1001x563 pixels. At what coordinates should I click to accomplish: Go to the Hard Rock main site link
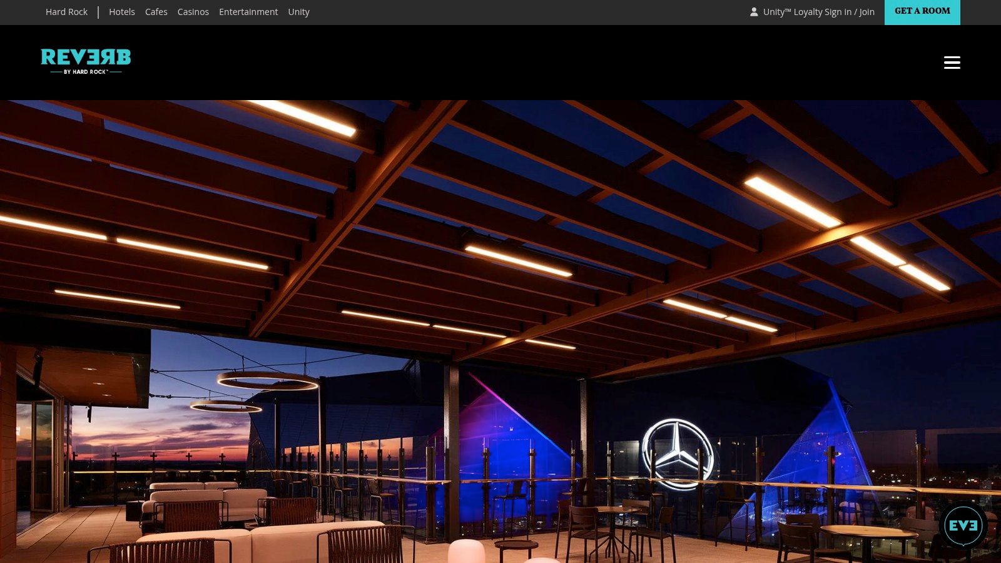tap(66, 12)
